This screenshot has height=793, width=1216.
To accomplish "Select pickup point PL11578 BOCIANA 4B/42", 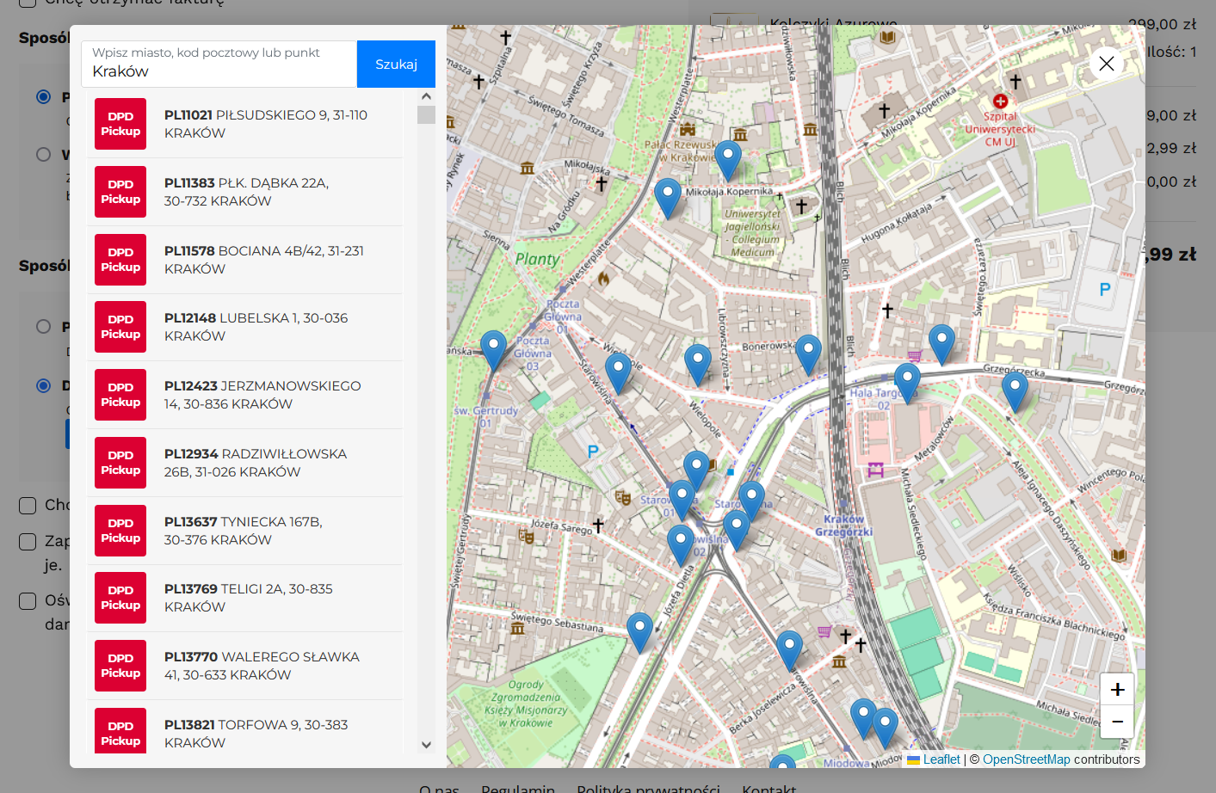I will click(245, 260).
